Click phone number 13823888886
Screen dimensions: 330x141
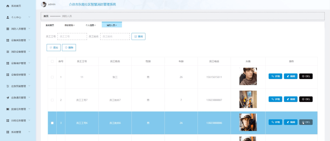(214, 123)
